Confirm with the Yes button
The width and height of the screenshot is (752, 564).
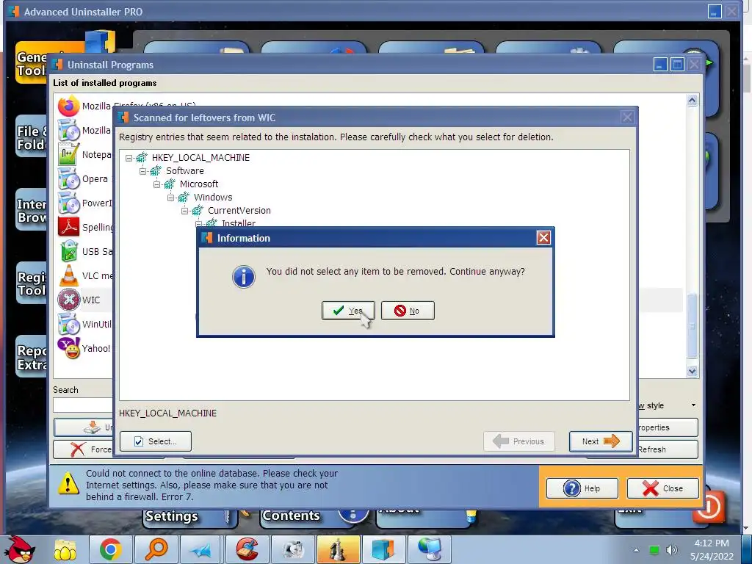[347, 311]
